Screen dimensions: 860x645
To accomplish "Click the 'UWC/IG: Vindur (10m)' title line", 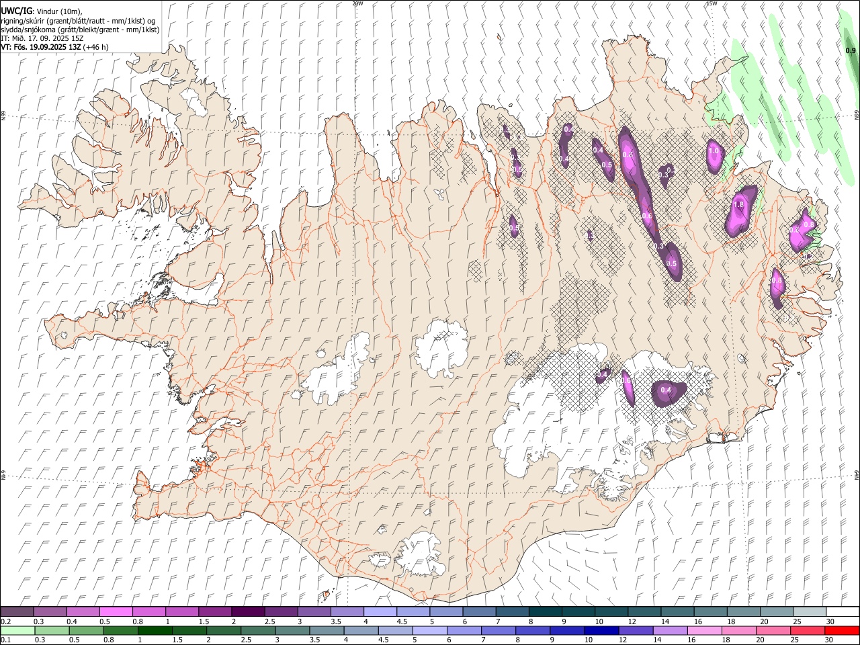I will (x=42, y=11).
